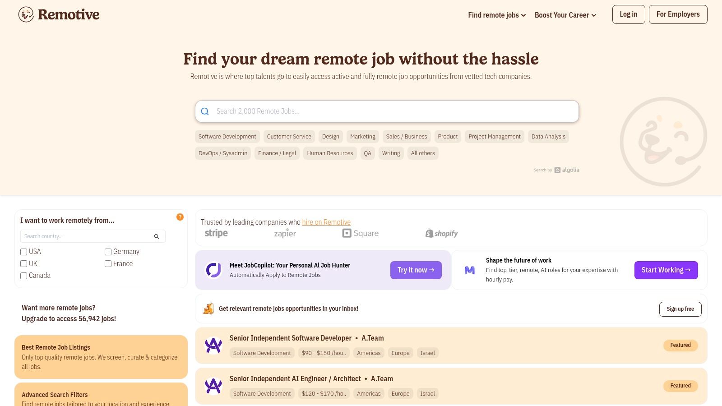This screenshot has width=722, height=406.
Task: Click the Stripe company logo
Action: tap(216, 233)
